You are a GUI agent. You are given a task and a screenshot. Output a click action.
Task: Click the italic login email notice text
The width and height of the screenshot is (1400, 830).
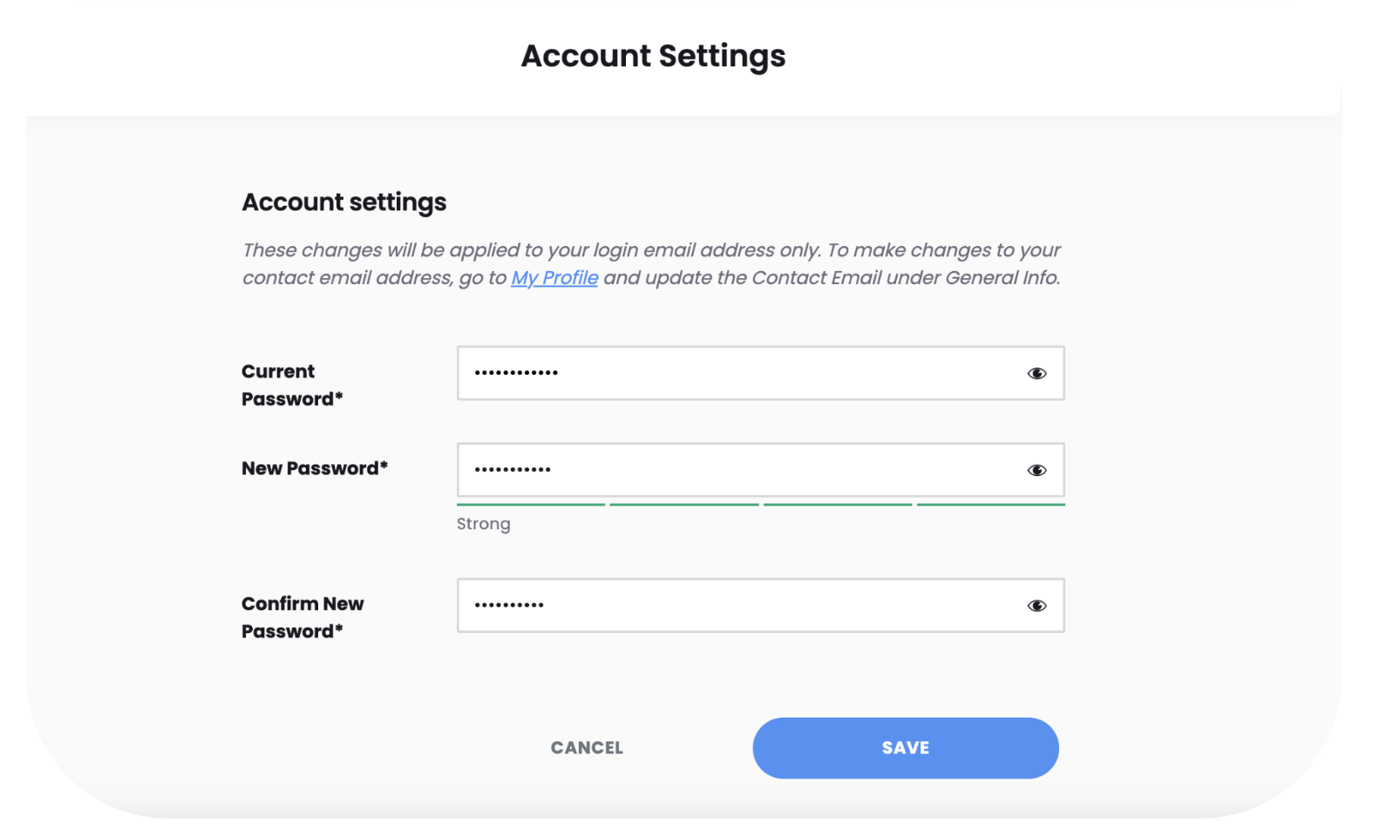pyautogui.click(x=651, y=264)
